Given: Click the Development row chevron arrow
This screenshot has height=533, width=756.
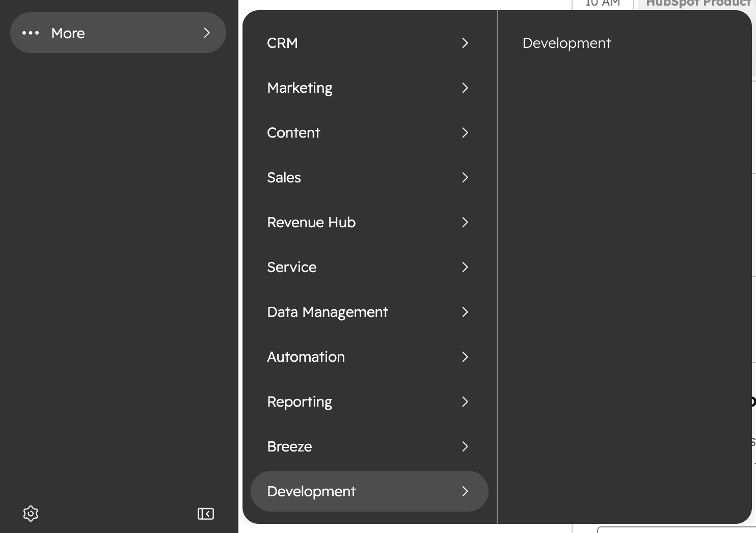Looking at the screenshot, I should [465, 491].
